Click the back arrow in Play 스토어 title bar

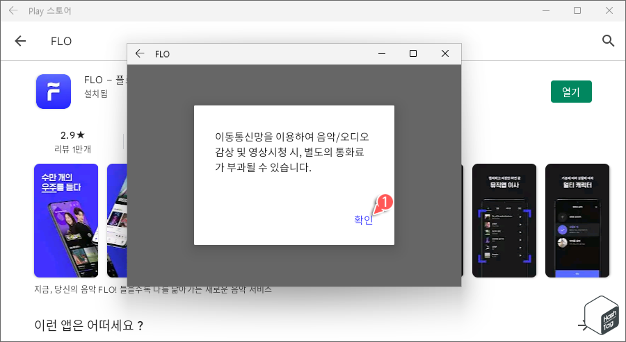[x=13, y=10]
